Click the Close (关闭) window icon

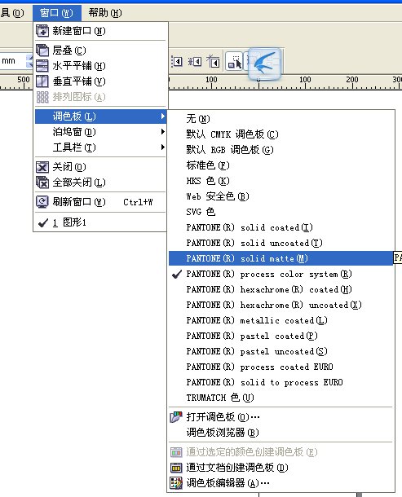[x=42, y=167]
